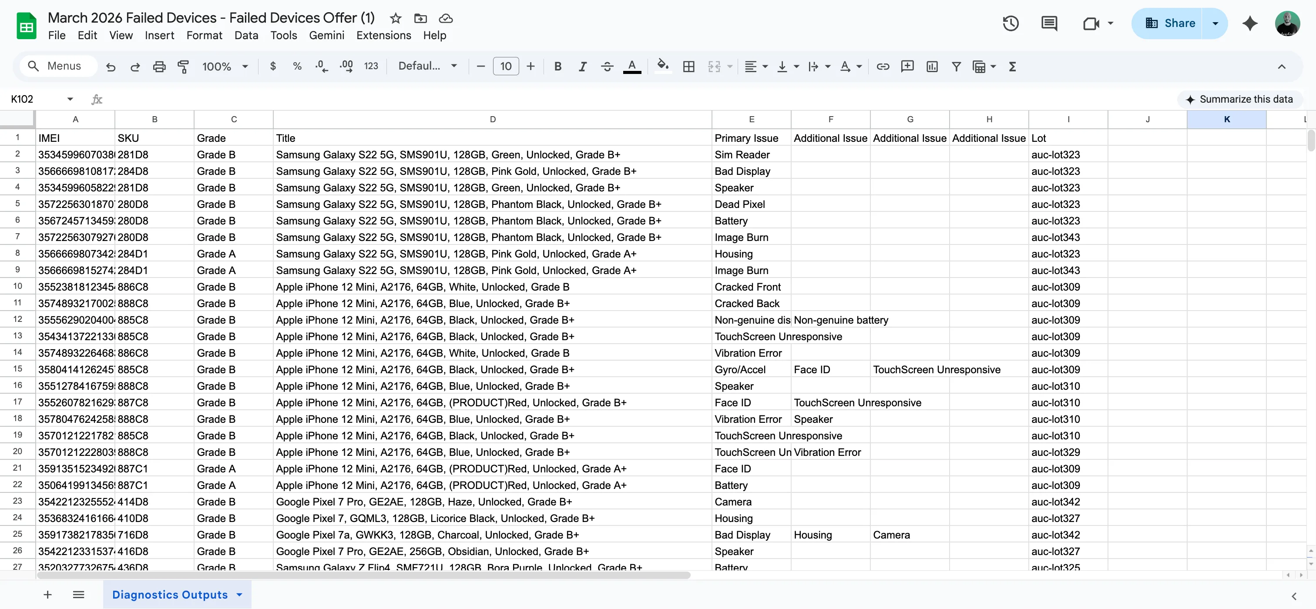Activate the Paint format tool
The image size is (1316, 609).
coord(183,67)
